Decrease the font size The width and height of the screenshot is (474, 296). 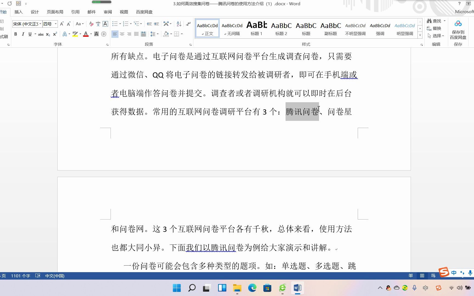click(x=69, y=24)
